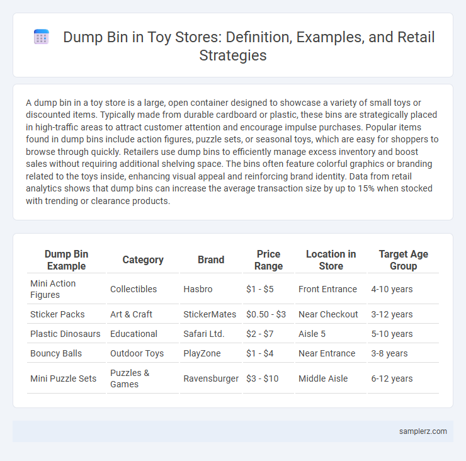Select the 'Mini Puzzle Sets' cell

(x=66, y=378)
